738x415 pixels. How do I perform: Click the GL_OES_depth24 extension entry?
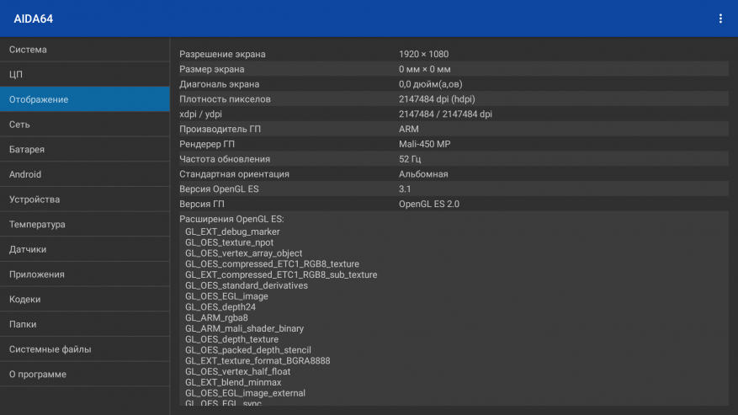coord(220,307)
